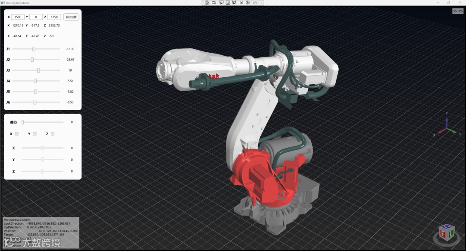Click the J6 joint slider thumb
Image resolution: width=466 pixels, height=251 pixels.
click(x=35, y=102)
